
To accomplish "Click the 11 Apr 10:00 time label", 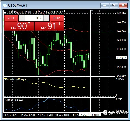I will coord(45,115).
